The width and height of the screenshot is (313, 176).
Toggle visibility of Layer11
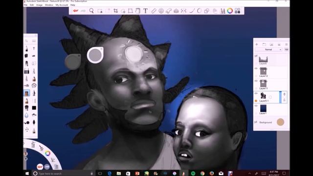pyautogui.click(x=256, y=81)
